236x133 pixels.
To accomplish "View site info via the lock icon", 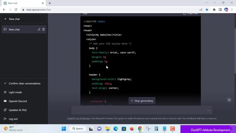I will [x=23, y=10].
